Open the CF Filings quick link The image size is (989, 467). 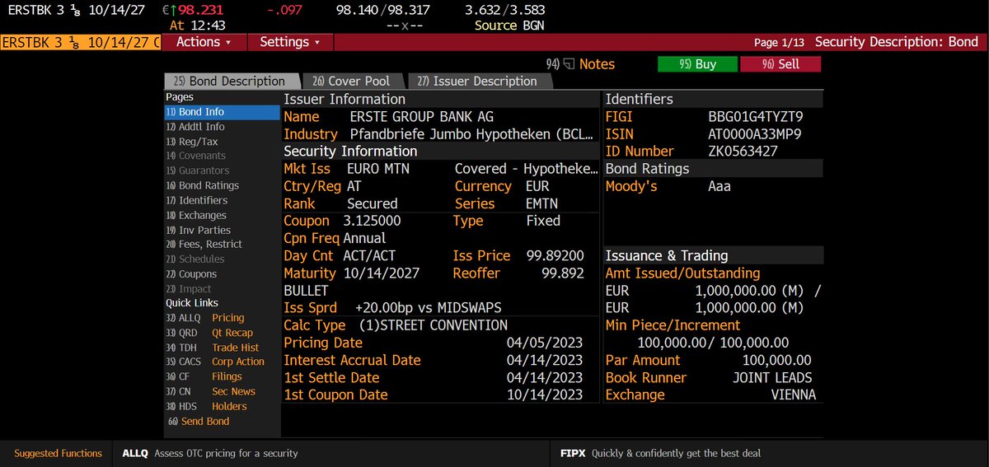coord(204,376)
